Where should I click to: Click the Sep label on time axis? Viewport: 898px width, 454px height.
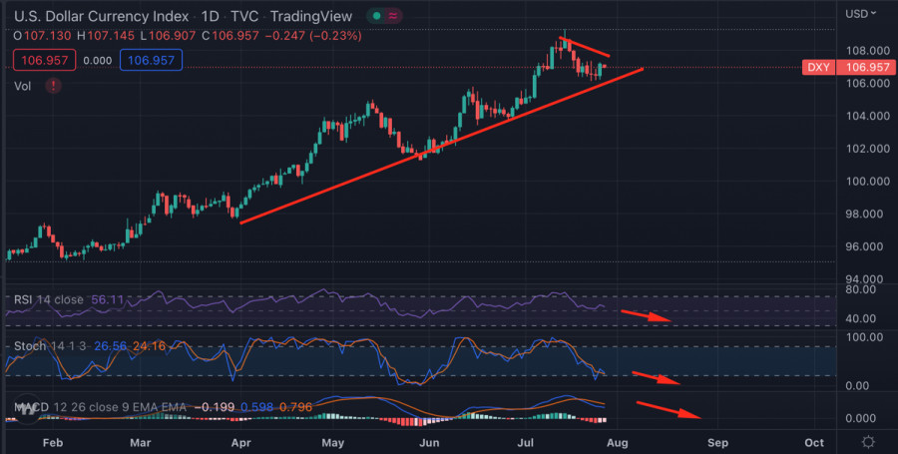717,443
